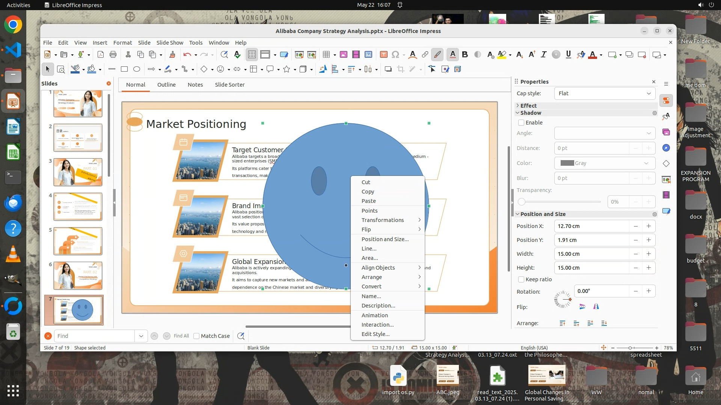Select the Rectangle drawing tool
Screen dimensions: 721x405
click(x=124, y=69)
